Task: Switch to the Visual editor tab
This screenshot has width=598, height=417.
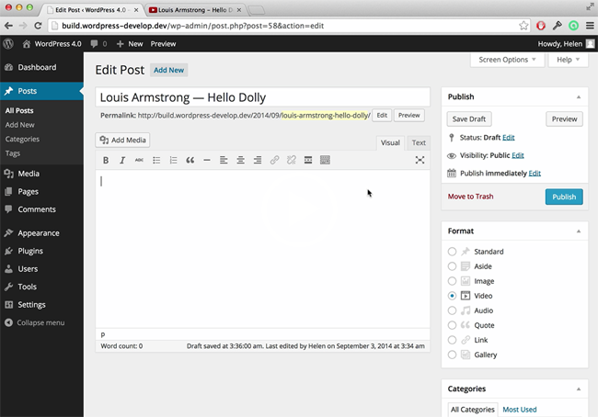Action: pos(390,142)
